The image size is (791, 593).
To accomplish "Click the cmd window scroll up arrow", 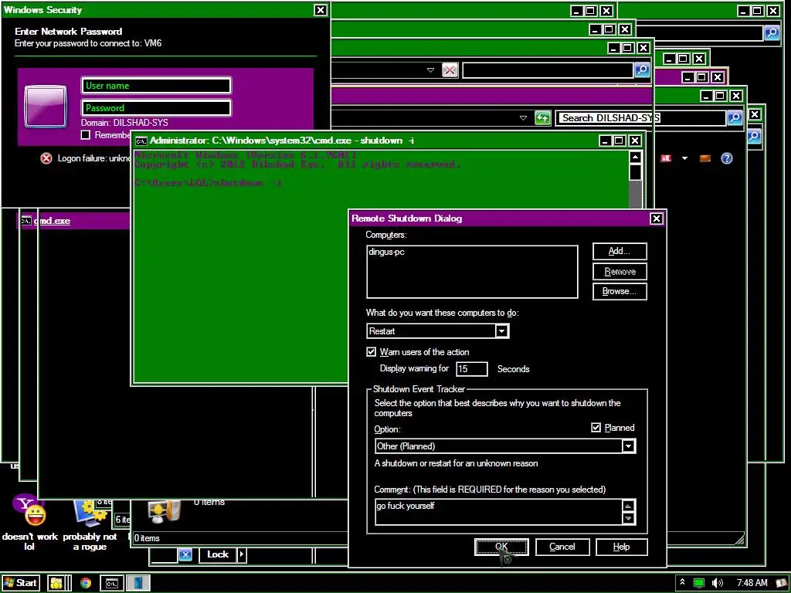I will click(x=635, y=158).
